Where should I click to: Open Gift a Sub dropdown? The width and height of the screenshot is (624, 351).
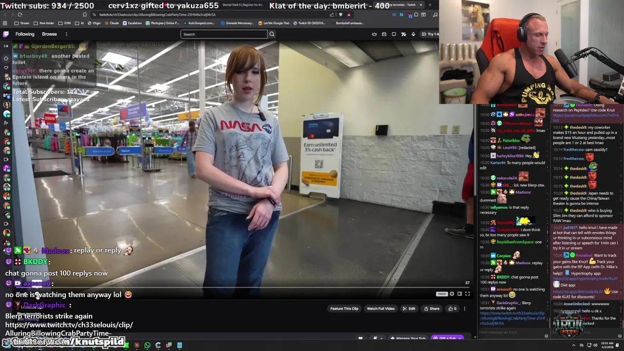447,338
